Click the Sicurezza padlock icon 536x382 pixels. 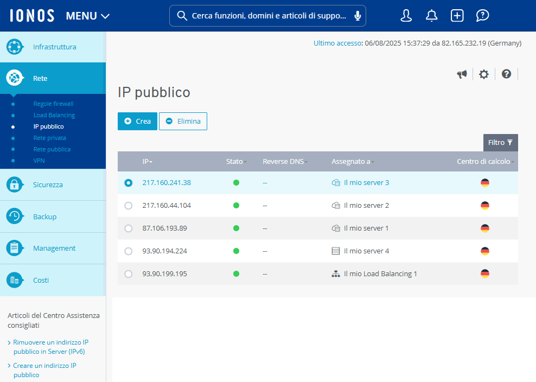click(15, 184)
